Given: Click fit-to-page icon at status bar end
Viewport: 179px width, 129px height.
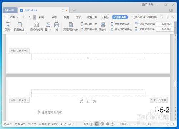Looking at the screenshot, I should (x=172, y=124).
